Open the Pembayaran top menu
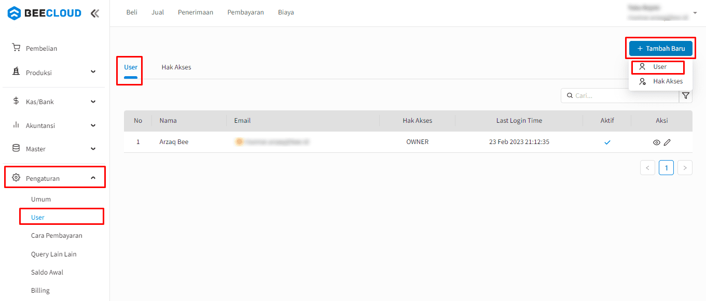 click(x=245, y=12)
